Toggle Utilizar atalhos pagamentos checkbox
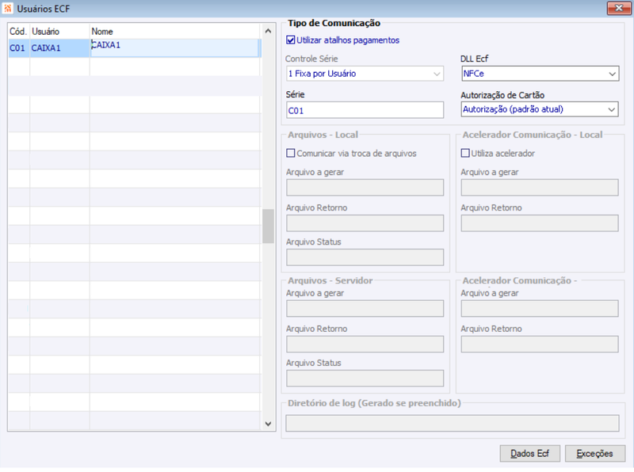 coord(290,40)
